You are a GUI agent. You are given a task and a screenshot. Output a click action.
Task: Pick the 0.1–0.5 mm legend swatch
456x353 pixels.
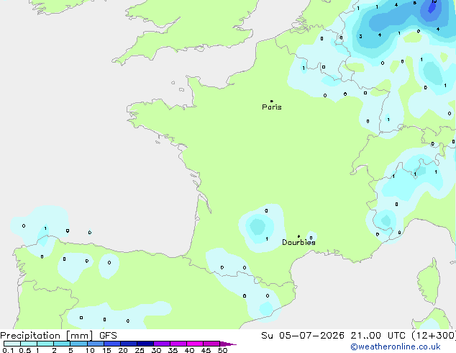pyautogui.click(x=12, y=344)
